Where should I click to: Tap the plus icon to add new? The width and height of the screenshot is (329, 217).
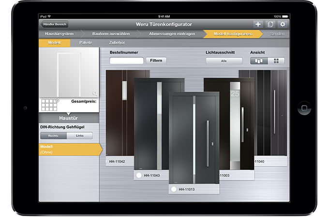pos(258,24)
